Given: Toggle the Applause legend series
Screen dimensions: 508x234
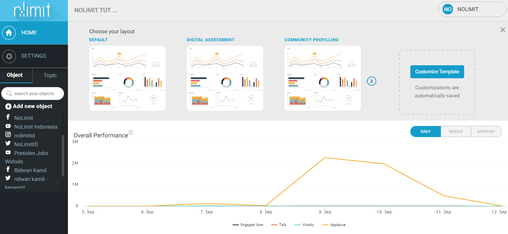Looking at the screenshot, I should (334, 225).
